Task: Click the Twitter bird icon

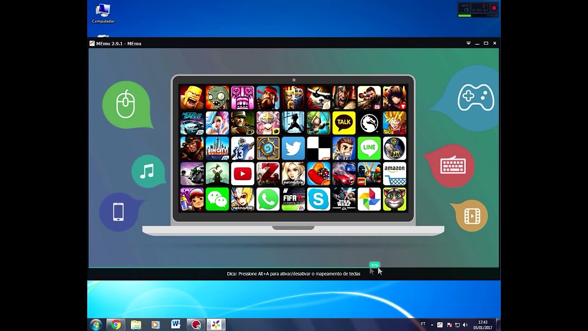Action: (x=293, y=148)
